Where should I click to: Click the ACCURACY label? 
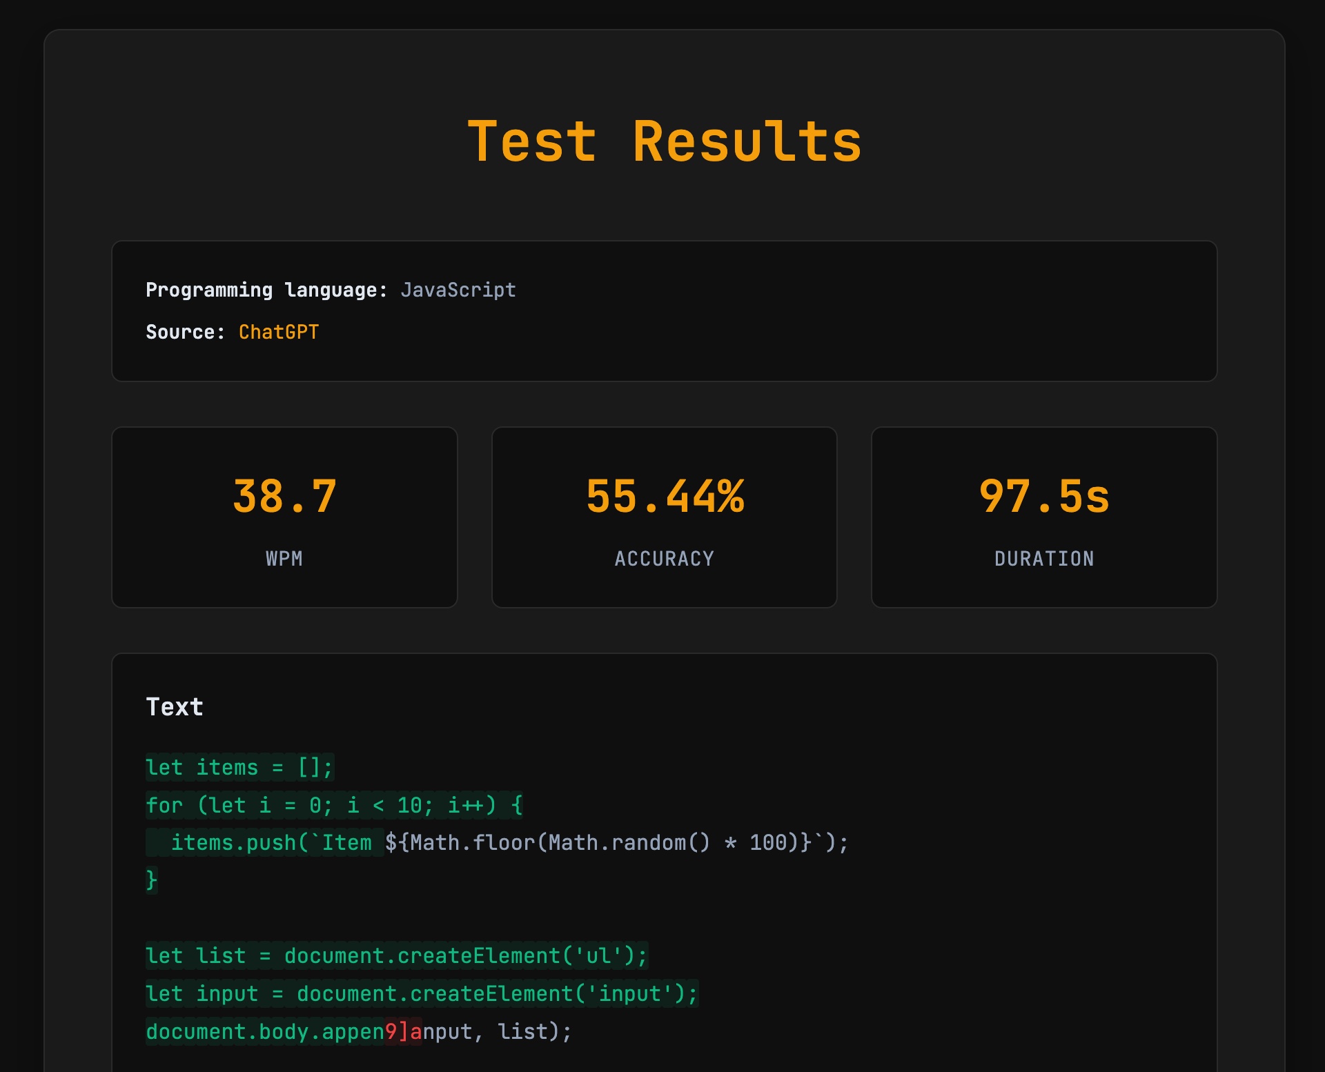(x=665, y=559)
